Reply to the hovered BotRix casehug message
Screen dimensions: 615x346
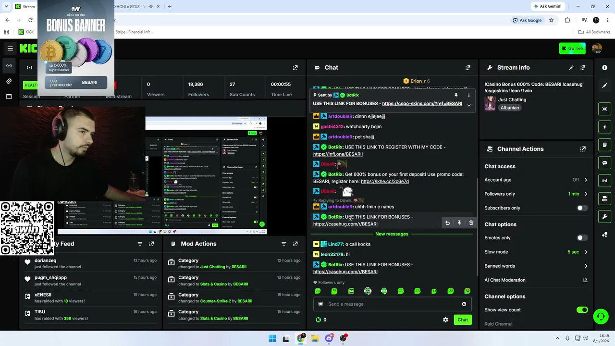pyautogui.click(x=447, y=223)
